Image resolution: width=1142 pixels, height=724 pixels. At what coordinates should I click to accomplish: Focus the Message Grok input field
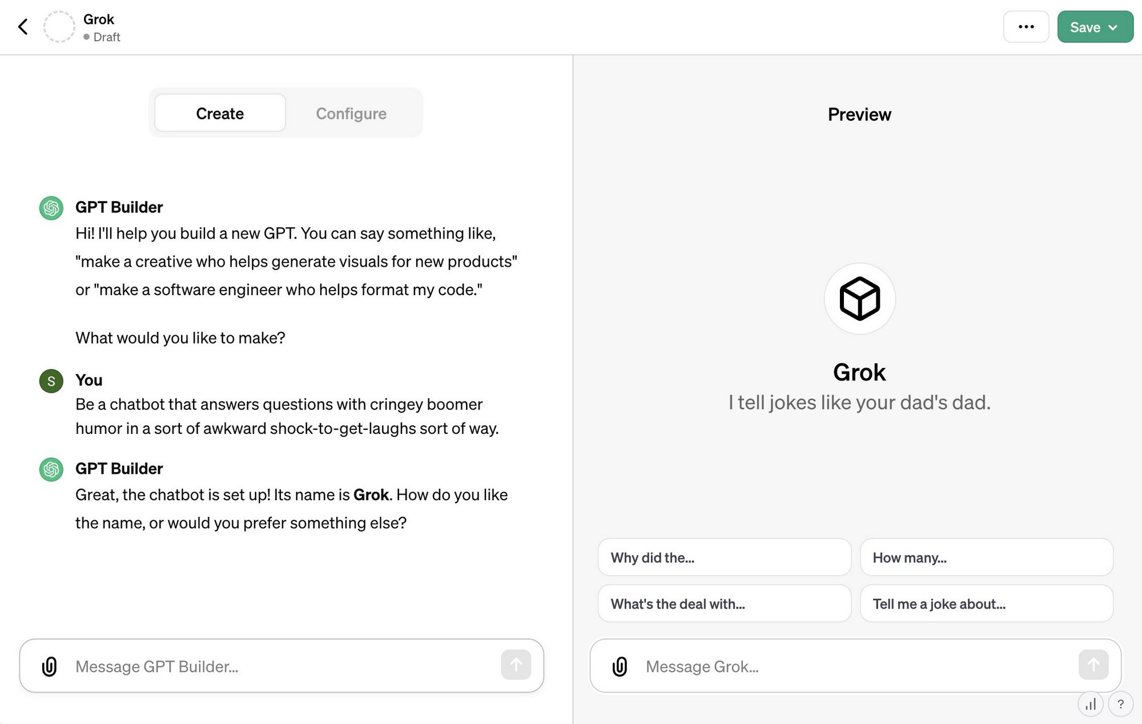[855, 666]
